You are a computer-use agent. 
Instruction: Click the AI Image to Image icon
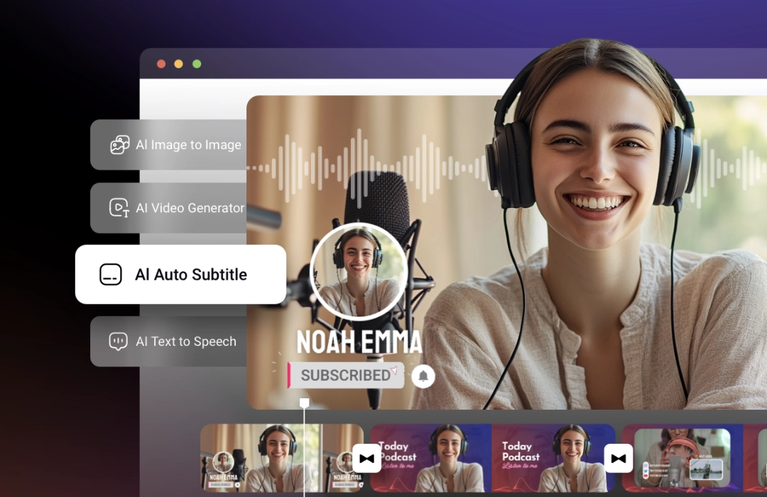pyautogui.click(x=119, y=145)
